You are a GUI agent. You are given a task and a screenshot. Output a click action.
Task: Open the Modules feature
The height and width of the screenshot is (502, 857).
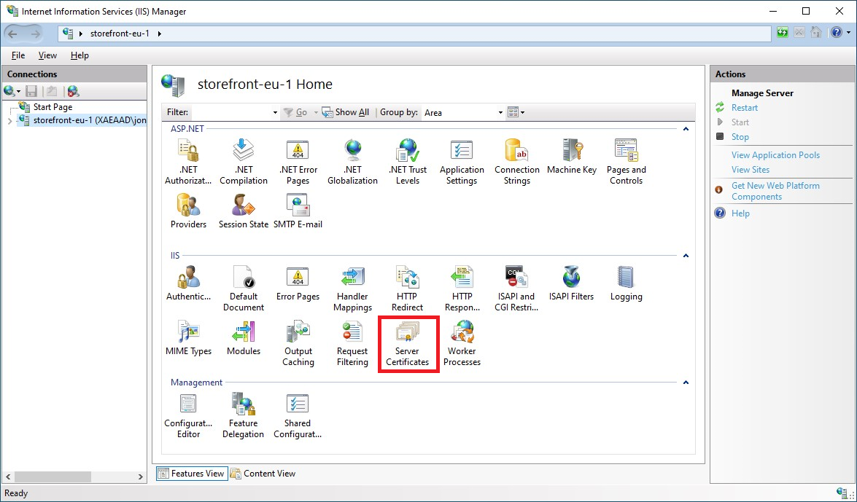pos(243,337)
